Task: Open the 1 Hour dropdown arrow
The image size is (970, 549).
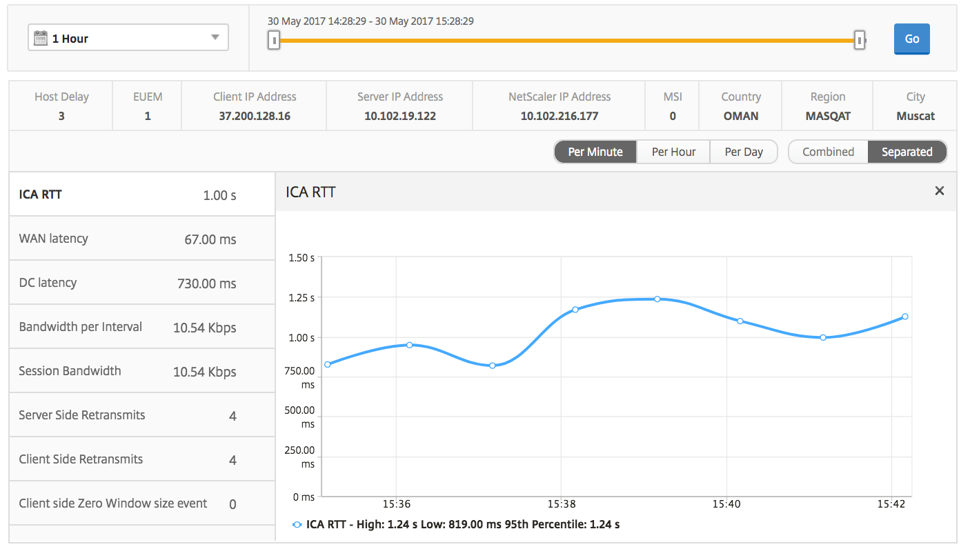Action: click(x=215, y=37)
